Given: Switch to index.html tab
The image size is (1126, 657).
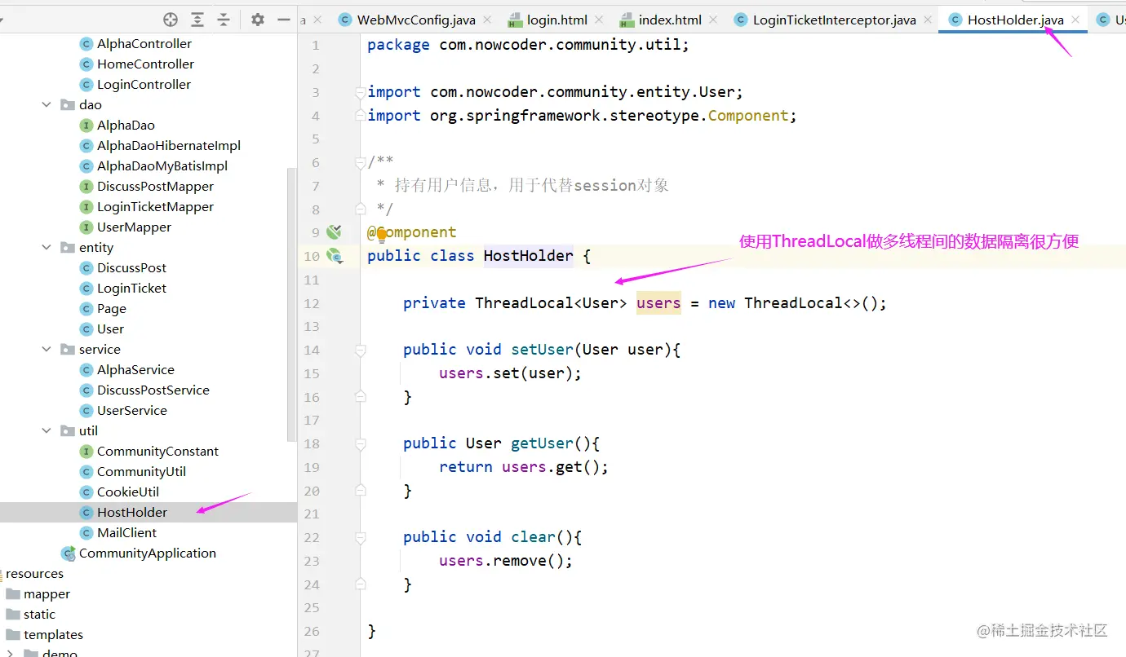Looking at the screenshot, I should pos(670,20).
